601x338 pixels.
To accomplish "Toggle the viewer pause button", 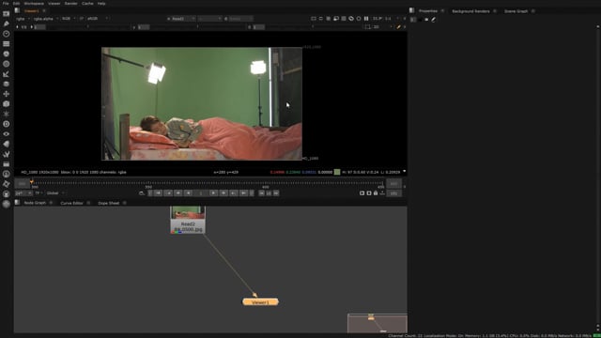I will point(366,19).
